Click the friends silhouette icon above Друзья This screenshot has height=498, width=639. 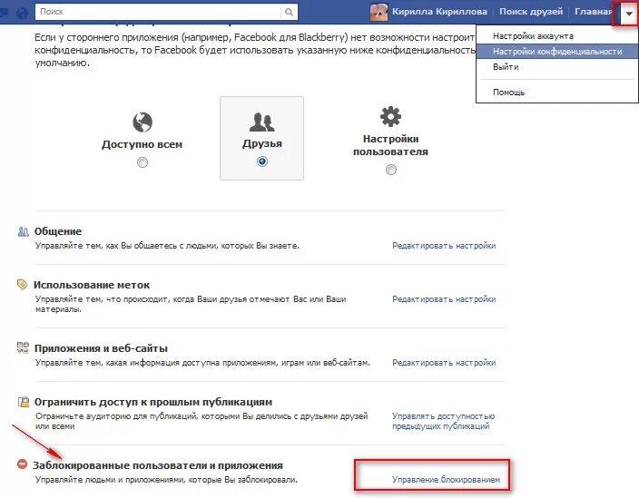[x=261, y=122]
